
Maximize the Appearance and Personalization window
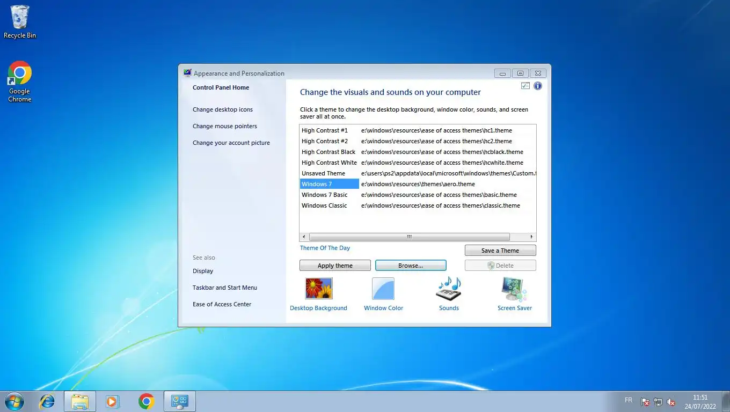click(520, 73)
